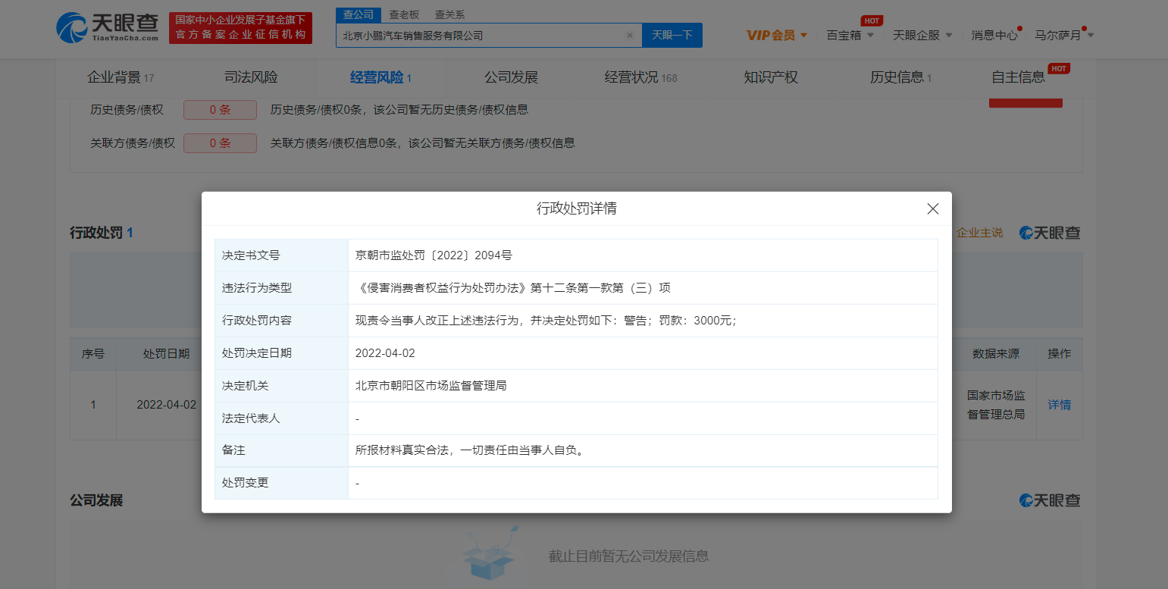1168x589 pixels.
Task: Open 消息中心 notifications
Action: [994, 36]
